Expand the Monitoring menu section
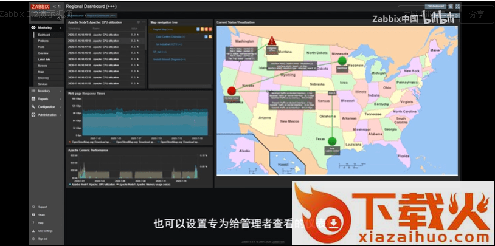The width and height of the screenshot is (495, 246). point(44,28)
